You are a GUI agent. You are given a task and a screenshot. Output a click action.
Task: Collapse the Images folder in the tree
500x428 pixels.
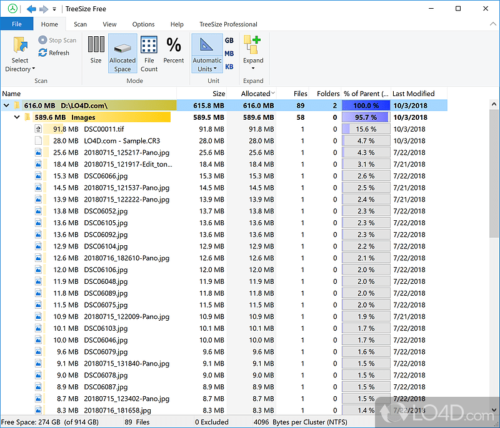click(x=17, y=117)
